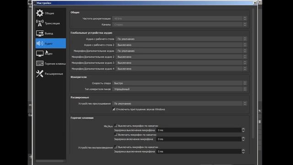Viewport: 293px width, 165px height.
Task: Open the Аудио с рабочего стола 2 dropdown
Action: point(181,45)
